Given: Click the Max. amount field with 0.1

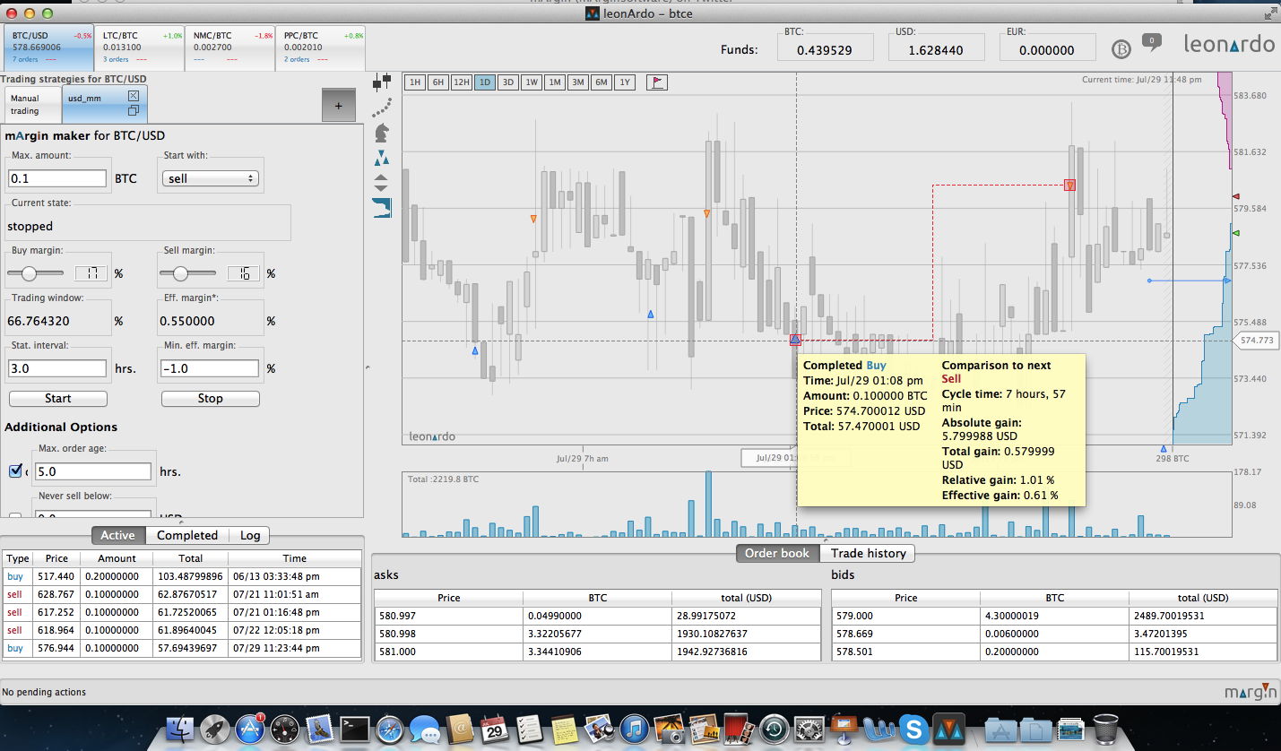Looking at the screenshot, I should [x=57, y=178].
